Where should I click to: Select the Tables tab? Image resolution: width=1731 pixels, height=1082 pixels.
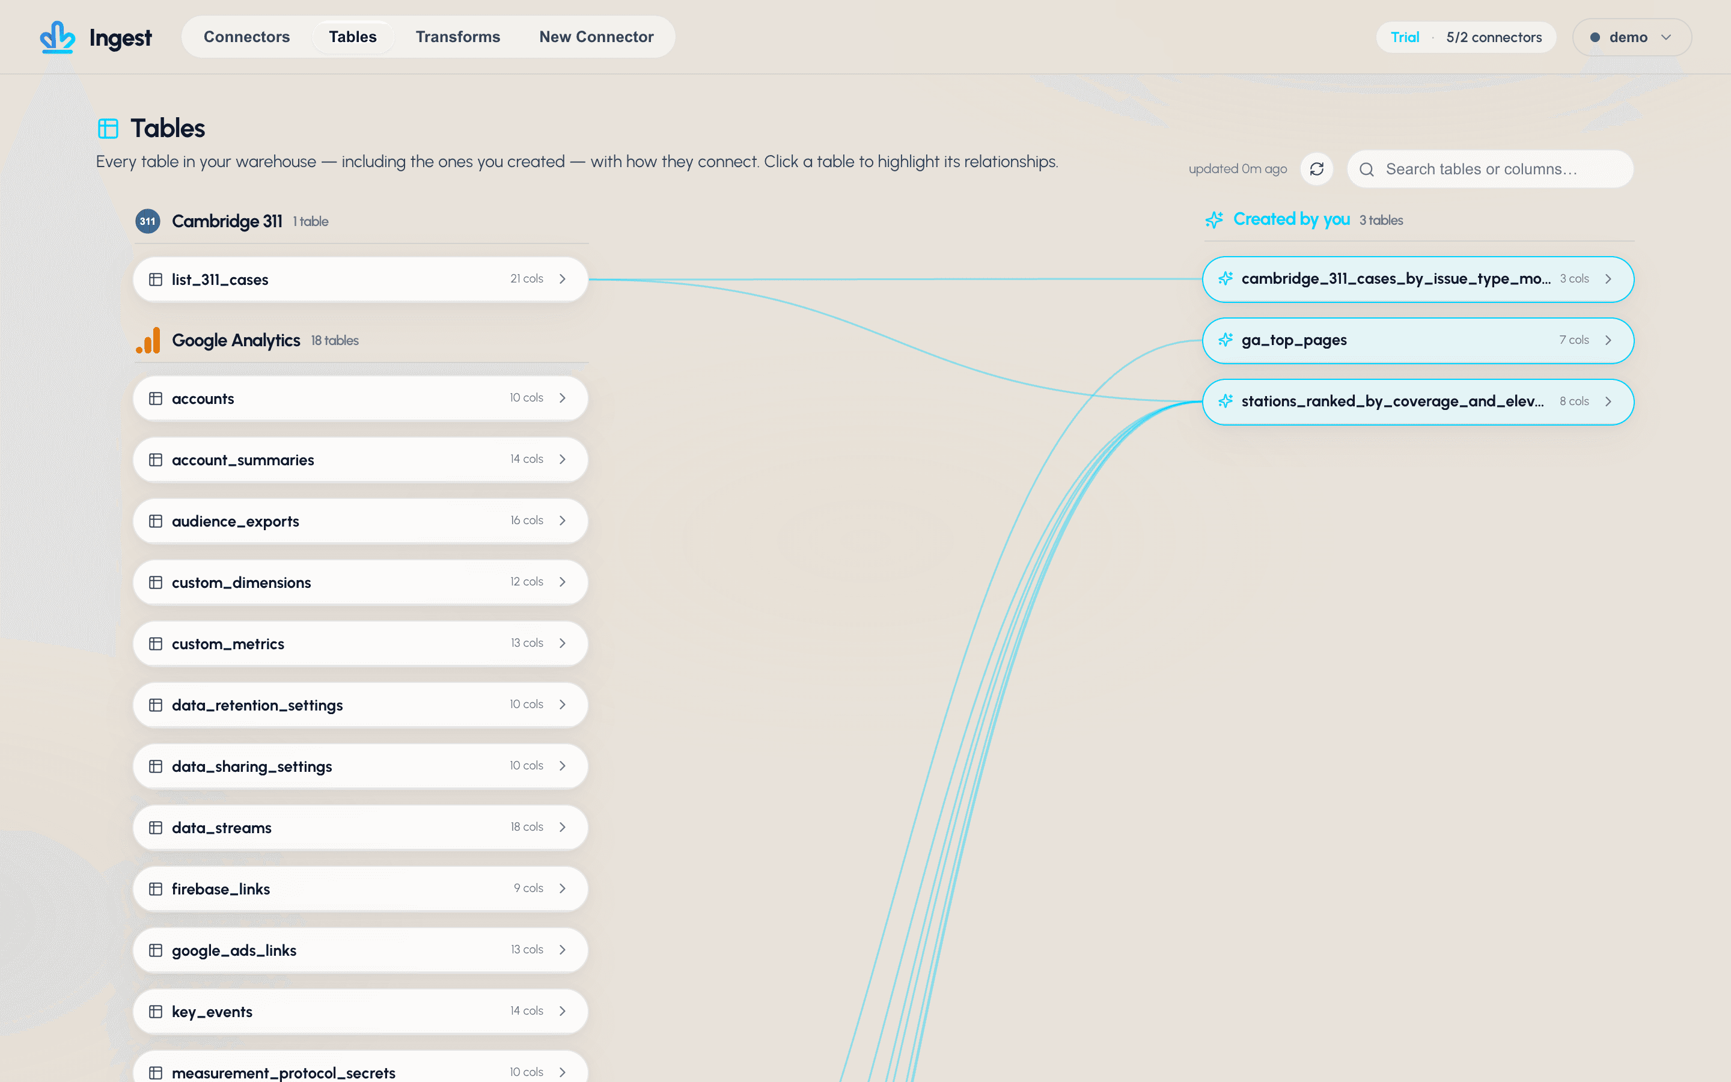353,37
